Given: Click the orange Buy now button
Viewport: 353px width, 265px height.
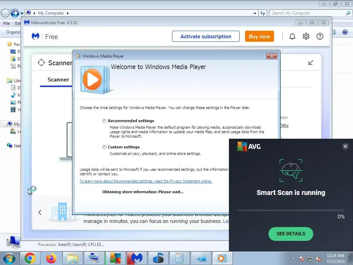Looking at the screenshot, I should pos(259,36).
